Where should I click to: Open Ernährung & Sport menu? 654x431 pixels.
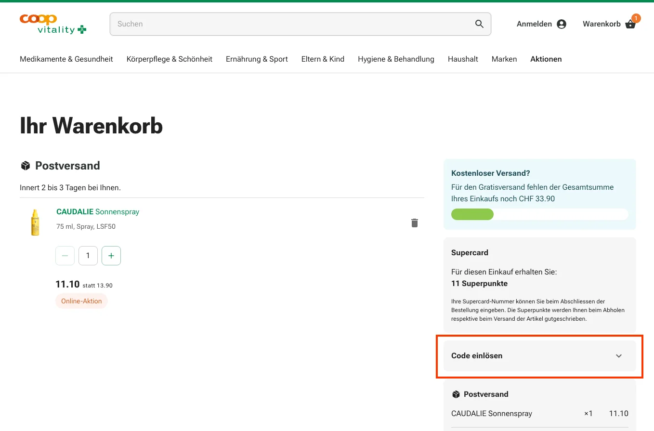[257, 59]
